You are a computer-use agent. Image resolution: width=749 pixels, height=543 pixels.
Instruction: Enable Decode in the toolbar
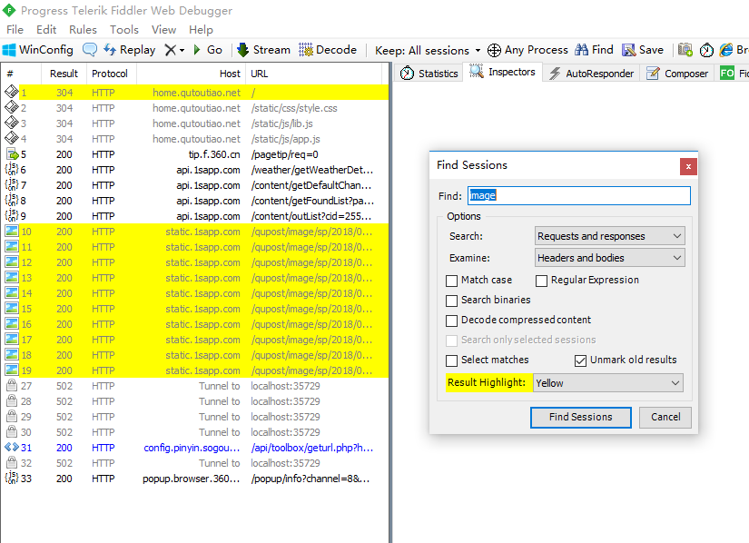pos(328,50)
